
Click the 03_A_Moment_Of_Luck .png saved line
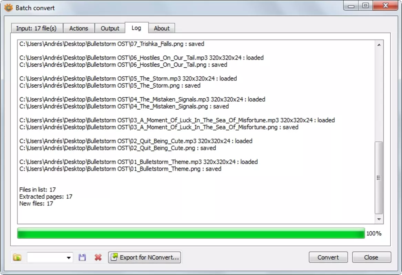[x=159, y=127]
